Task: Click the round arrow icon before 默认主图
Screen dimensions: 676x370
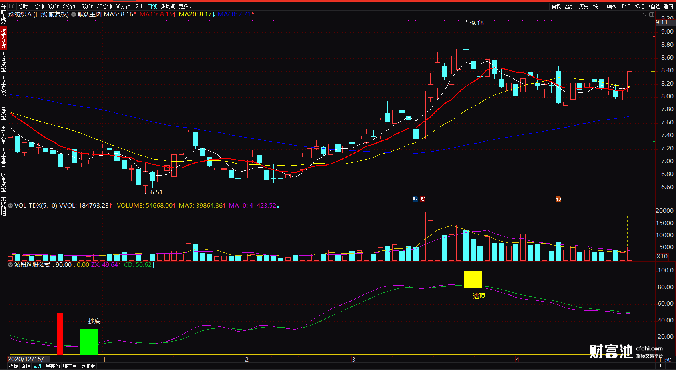Action: pyautogui.click(x=74, y=14)
